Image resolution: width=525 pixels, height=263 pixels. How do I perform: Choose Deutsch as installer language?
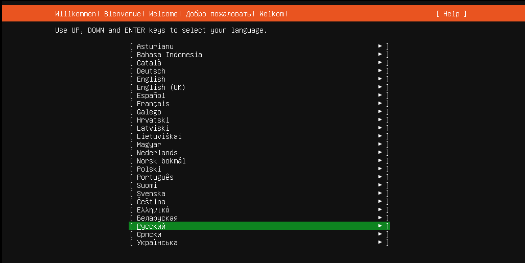point(151,71)
